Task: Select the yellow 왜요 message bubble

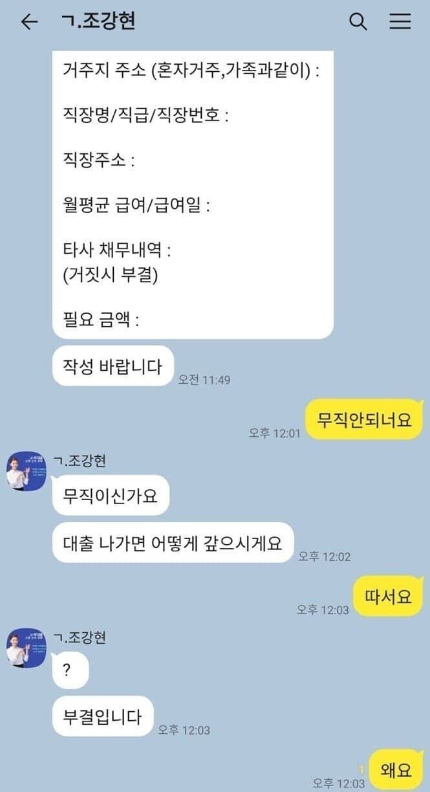Action: pos(396,770)
